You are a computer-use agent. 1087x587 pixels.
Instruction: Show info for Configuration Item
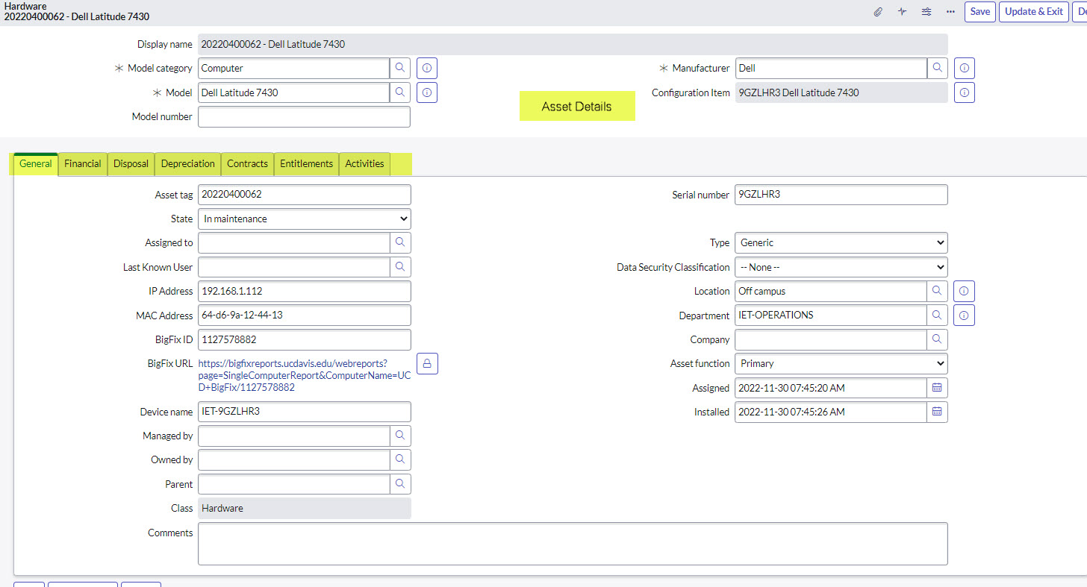tap(965, 92)
